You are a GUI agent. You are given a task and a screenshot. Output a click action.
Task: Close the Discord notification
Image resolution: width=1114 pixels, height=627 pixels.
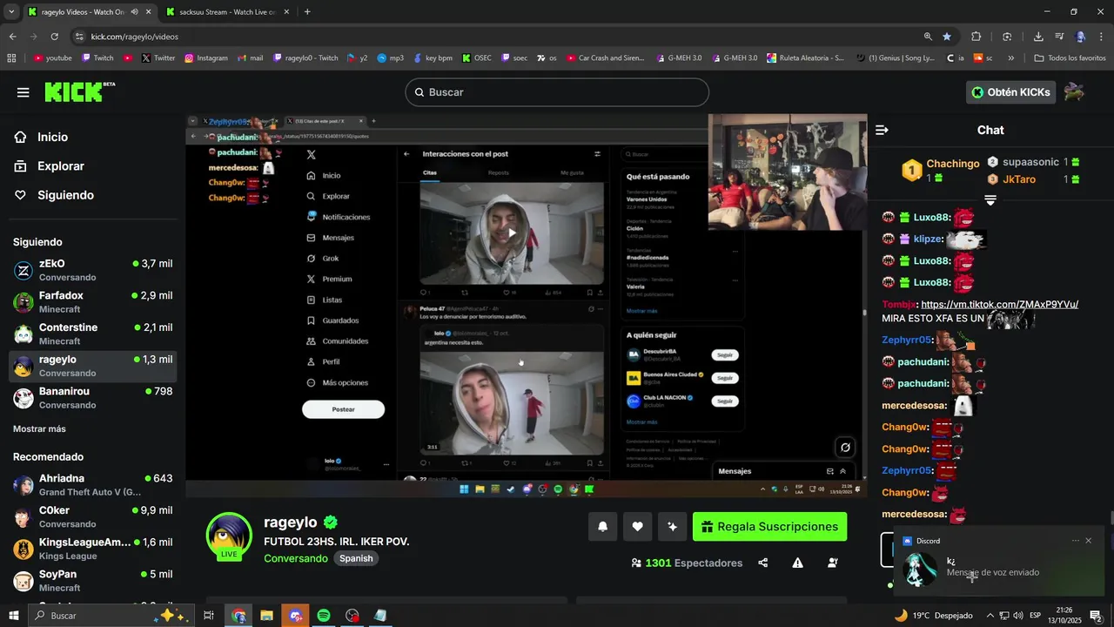click(1088, 541)
